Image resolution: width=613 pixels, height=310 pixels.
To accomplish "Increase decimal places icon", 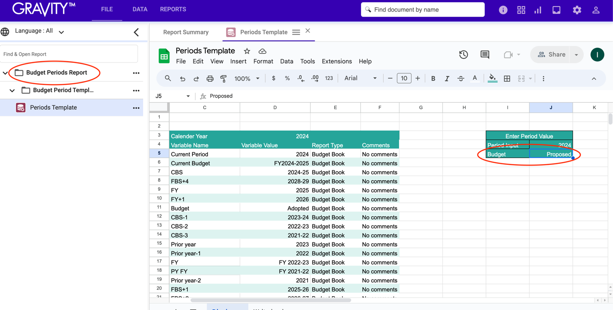I will point(315,78).
